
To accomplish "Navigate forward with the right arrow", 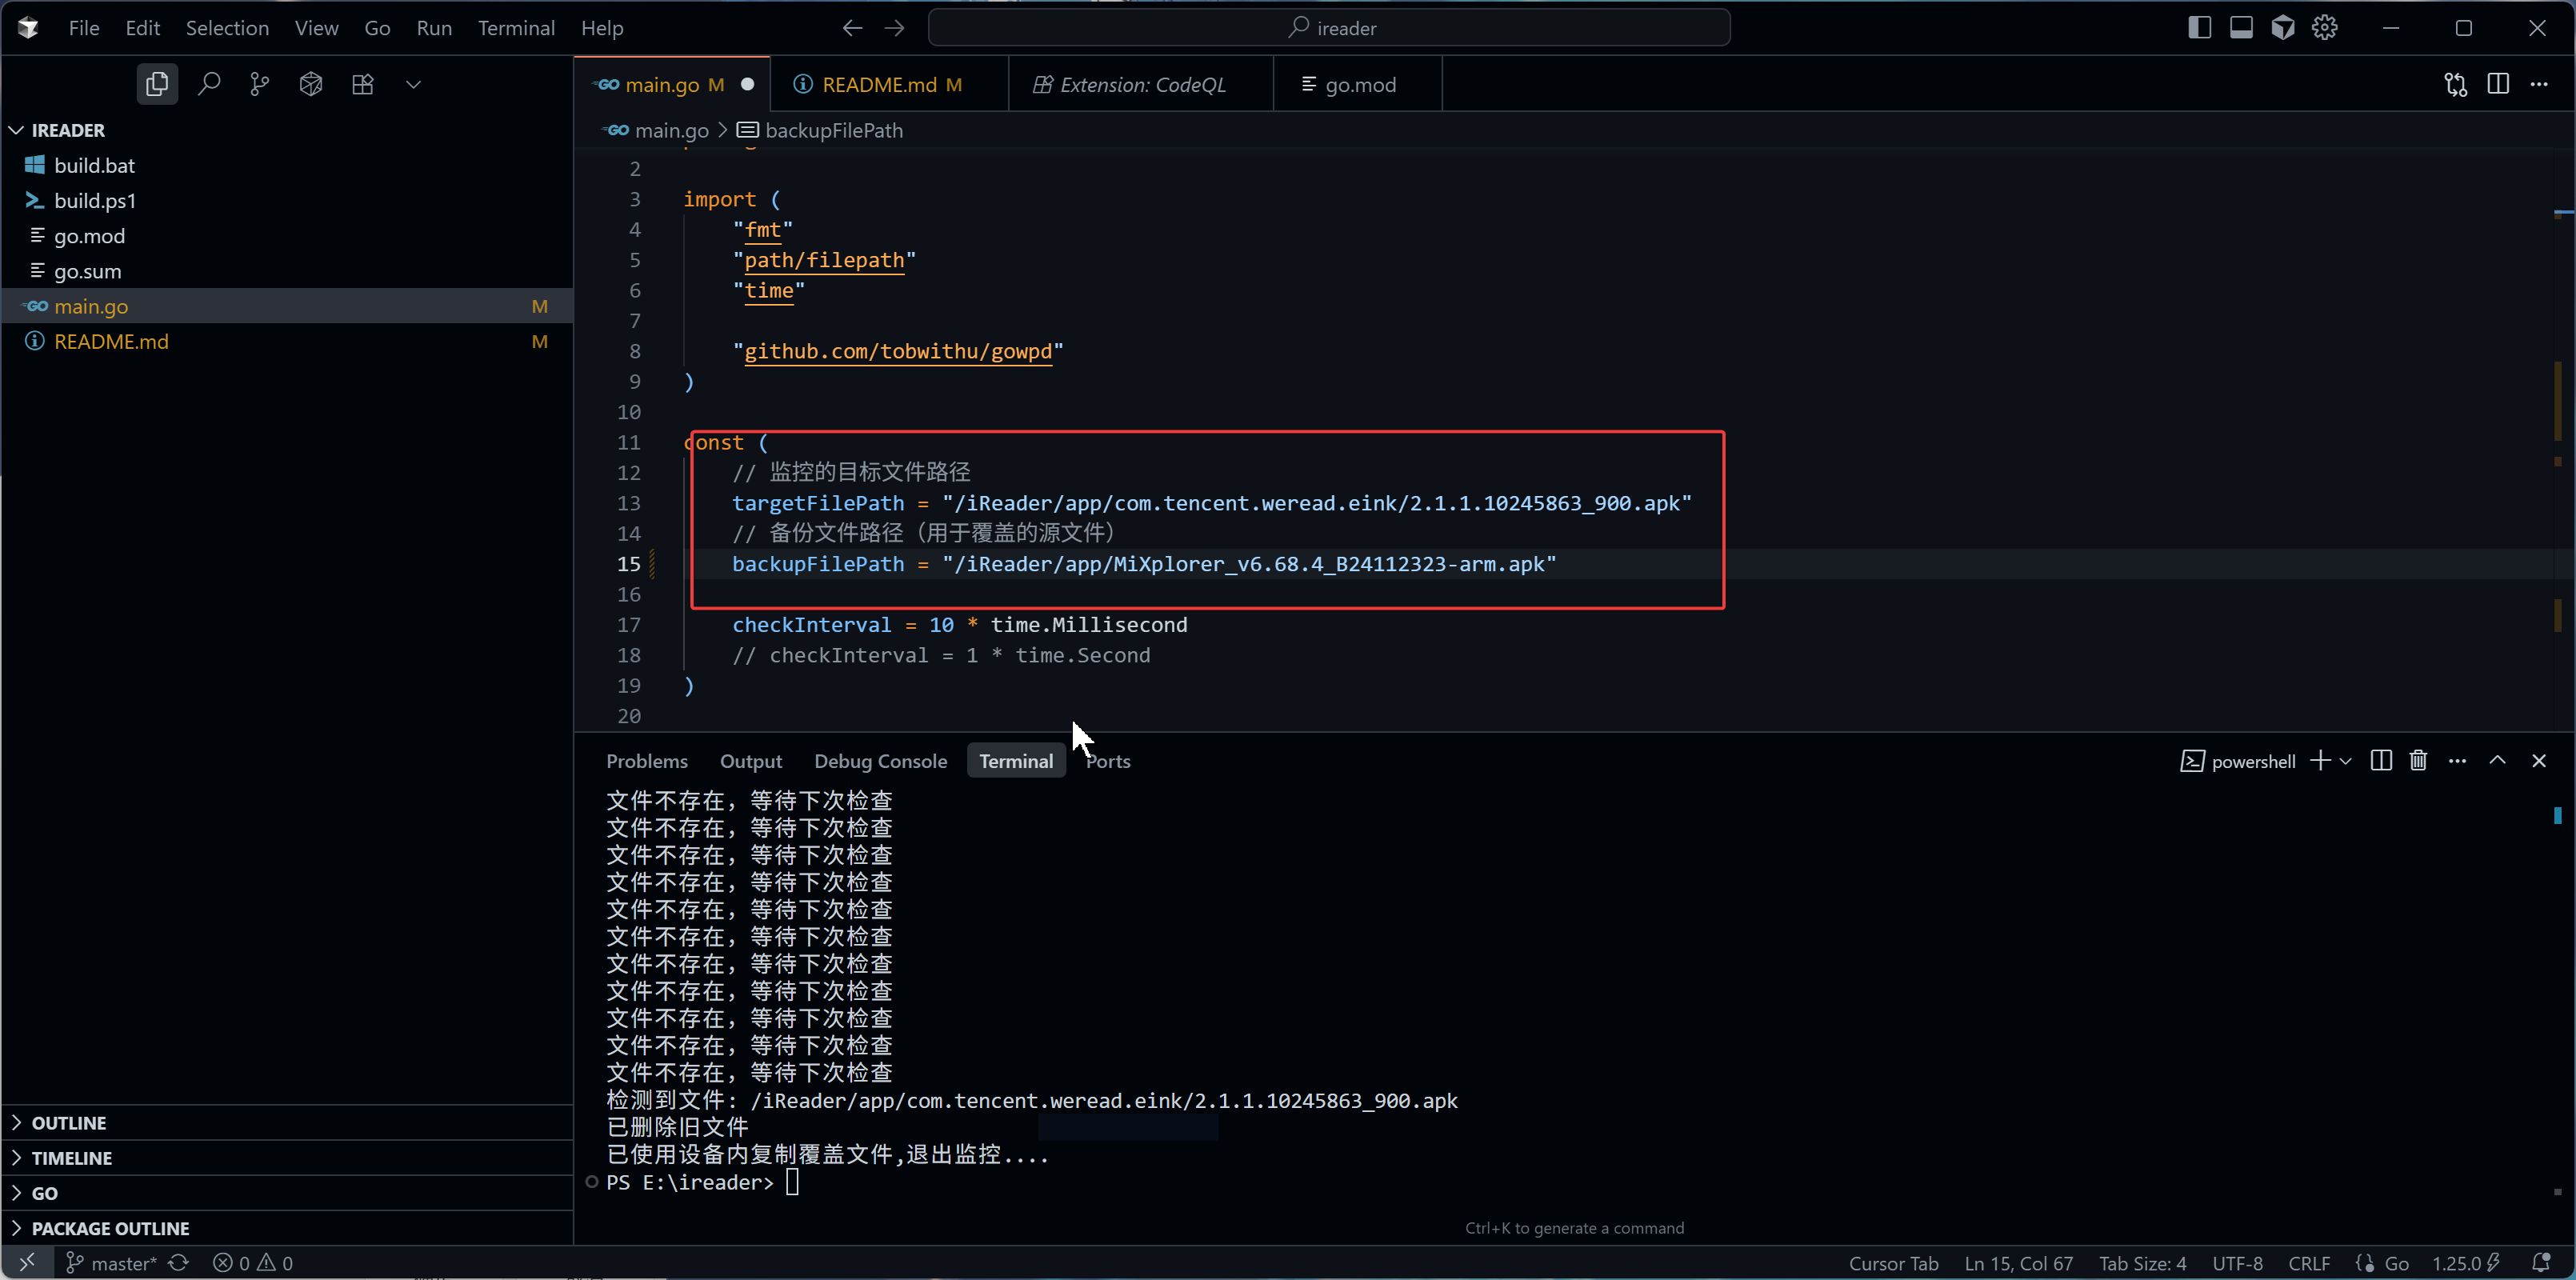I will pyautogui.click(x=894, y=28).
